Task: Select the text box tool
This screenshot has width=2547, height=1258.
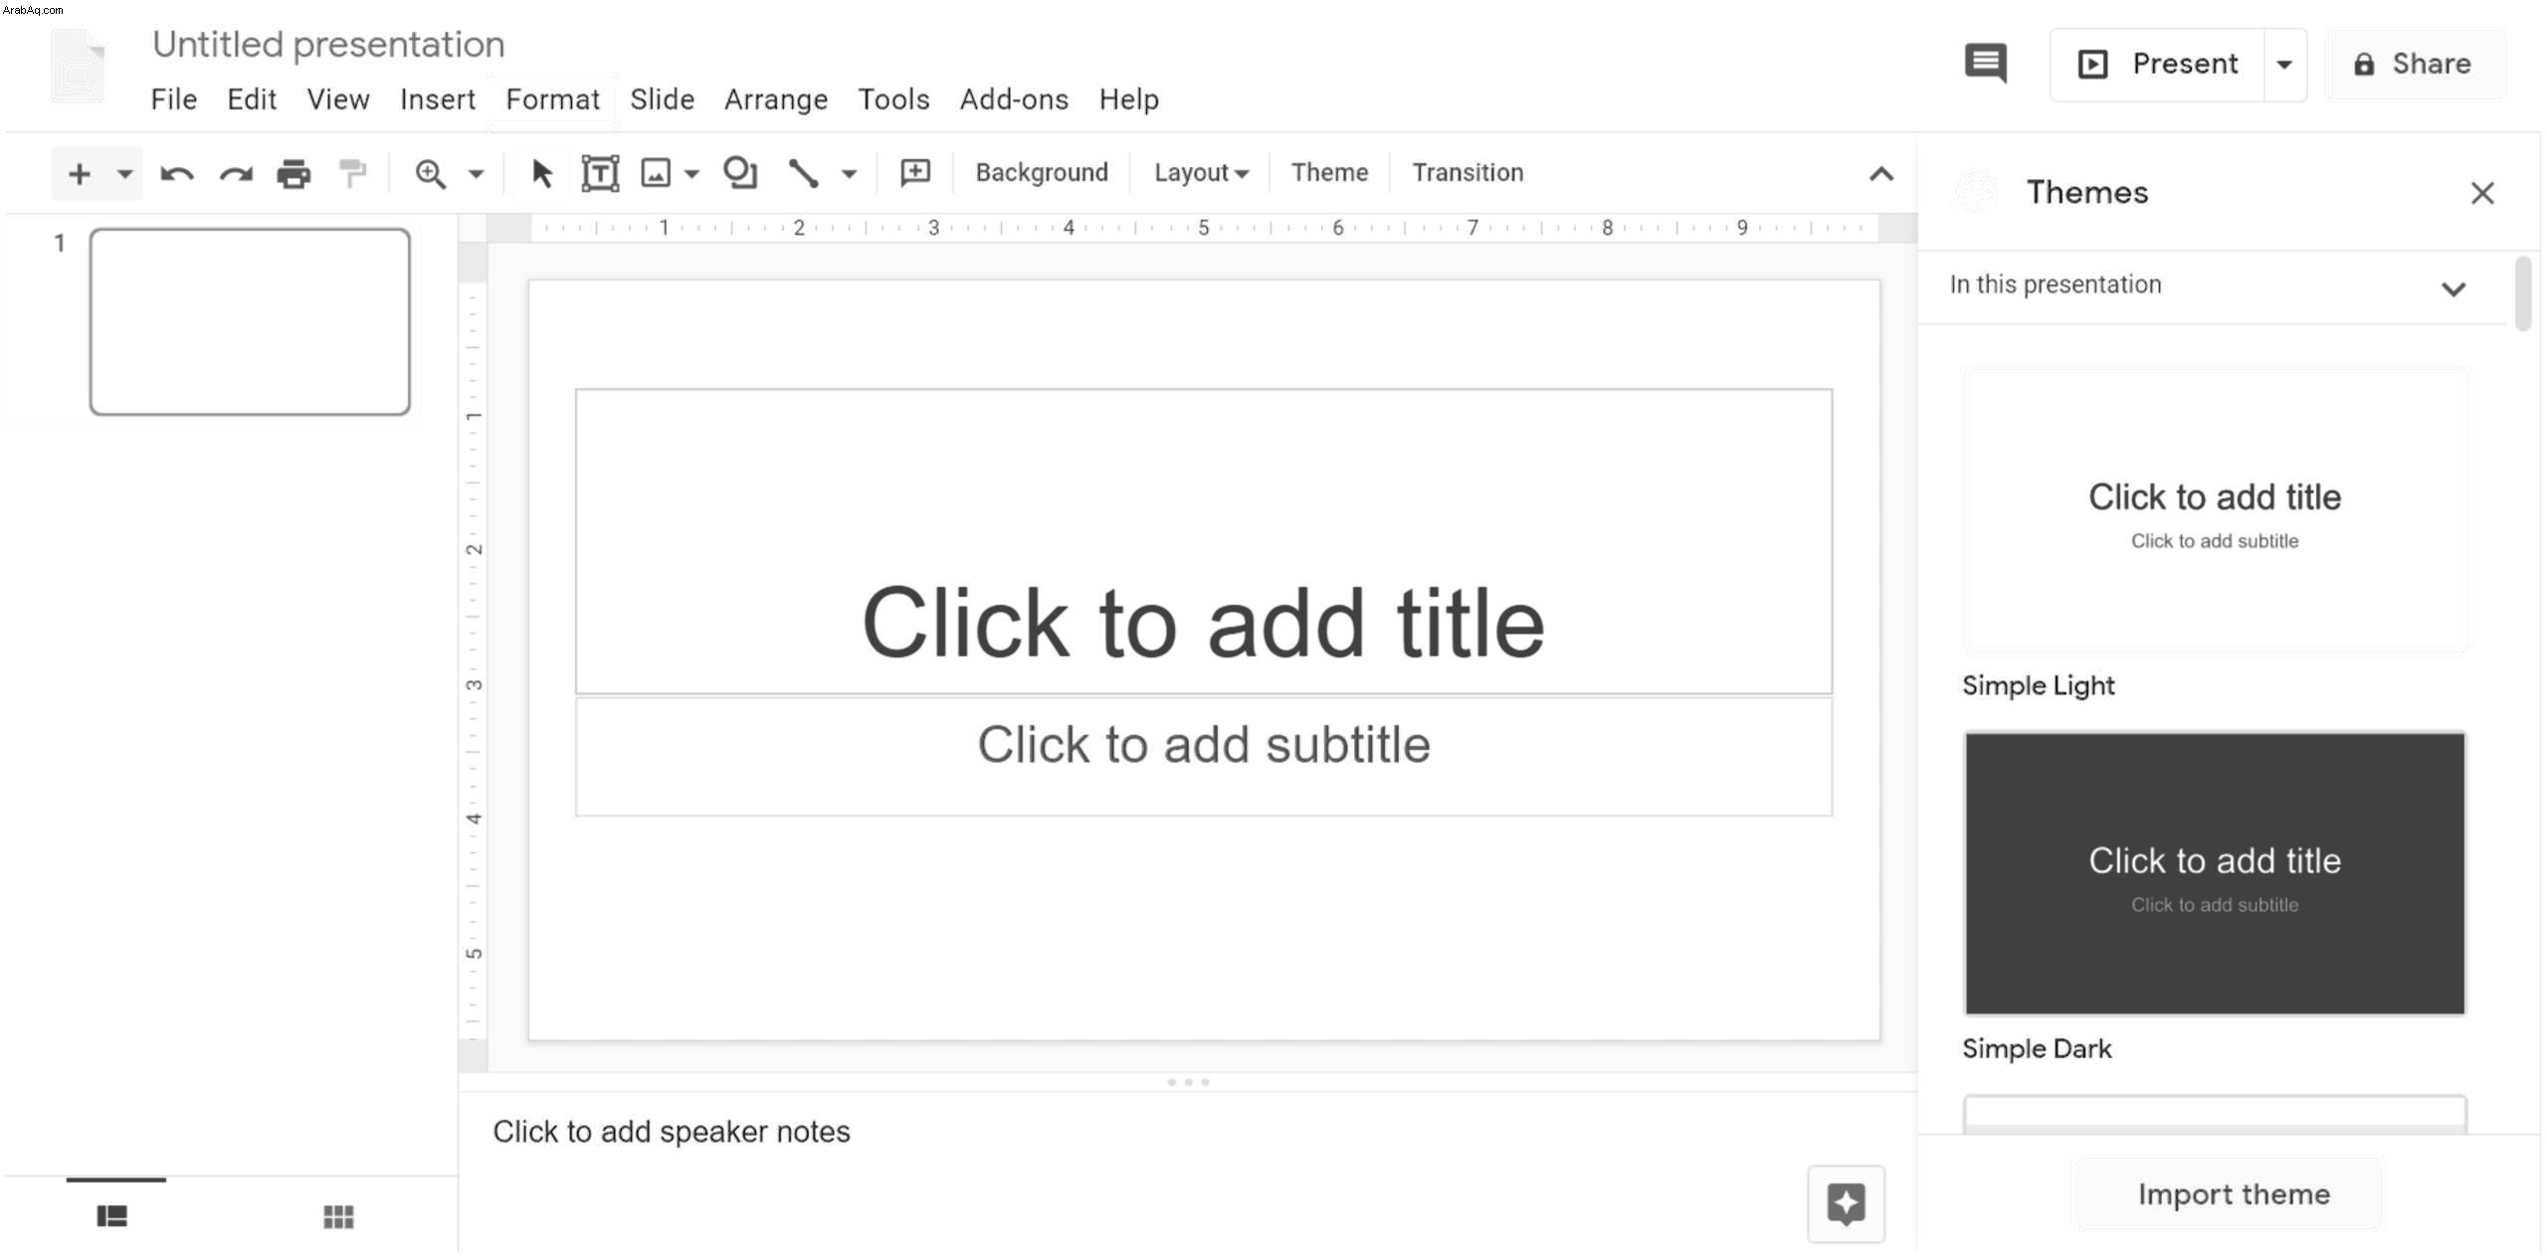Action: (x=600, y=173)
